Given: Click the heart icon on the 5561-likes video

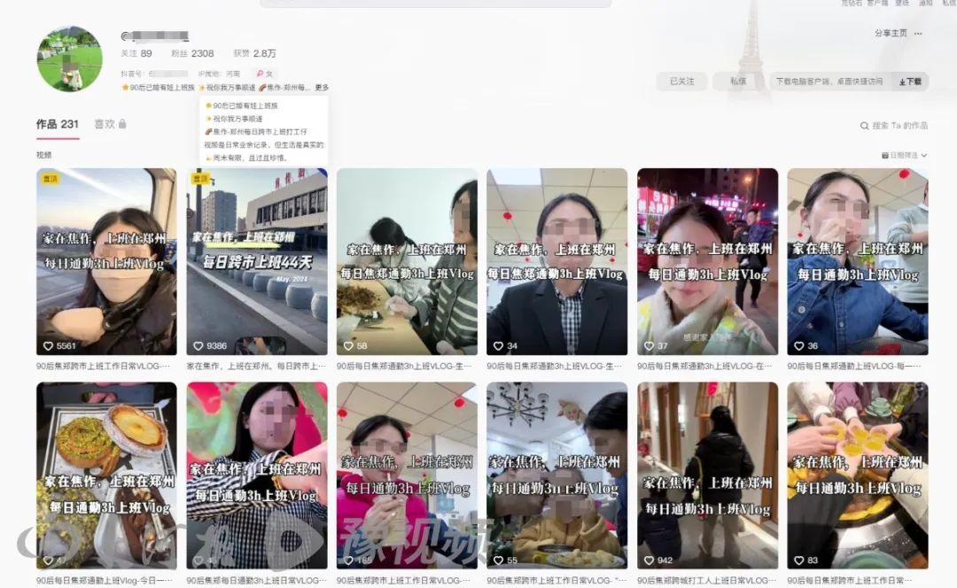Looking at the screenshot, I should tap(48, 346).
